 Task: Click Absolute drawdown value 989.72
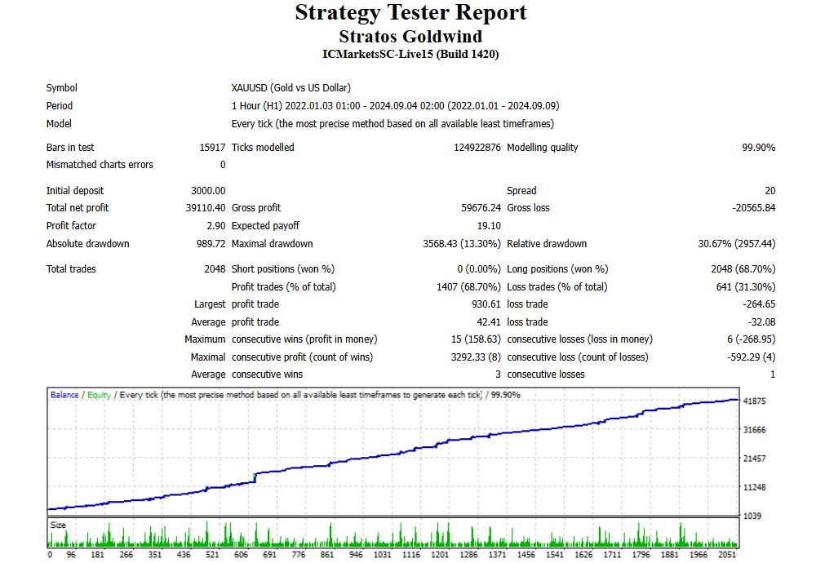[x=211, y=243]
